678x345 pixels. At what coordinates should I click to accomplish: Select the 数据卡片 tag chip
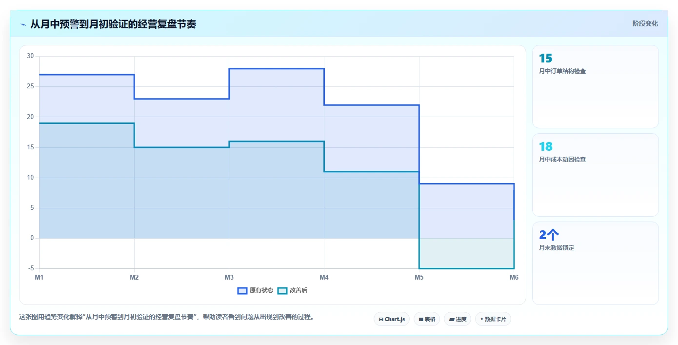point(493,319)
